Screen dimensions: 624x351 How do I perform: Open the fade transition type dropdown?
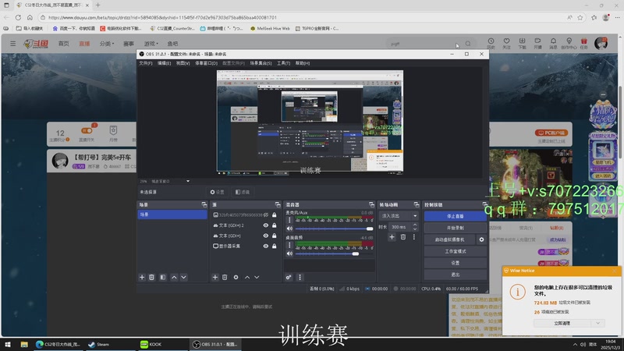[x=399, y=216]
